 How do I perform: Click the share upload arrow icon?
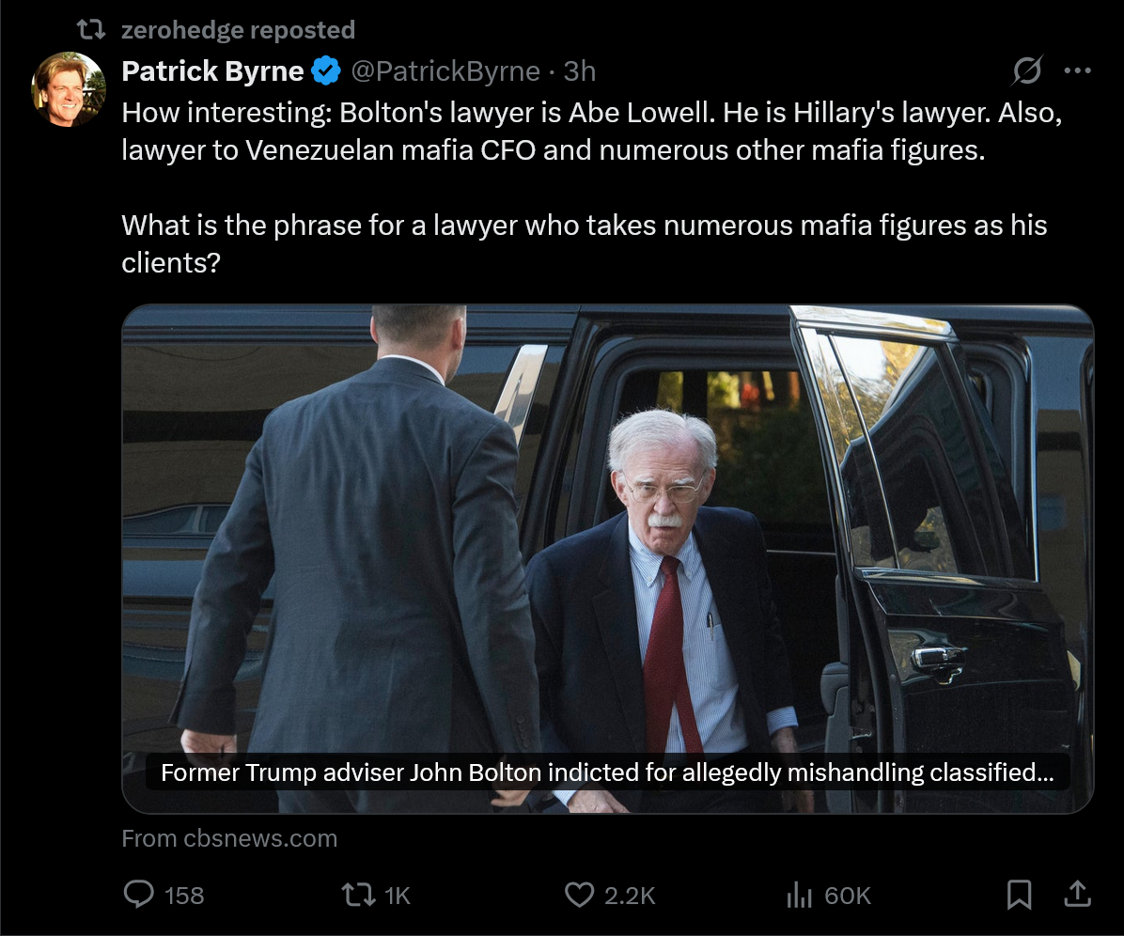[x=1077, y=894]
